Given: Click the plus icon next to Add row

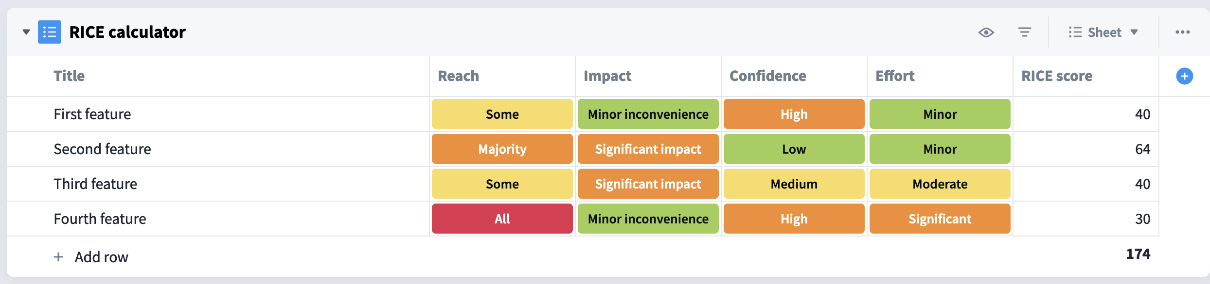Looking at the screenshot, I should (x=58, y=257).
